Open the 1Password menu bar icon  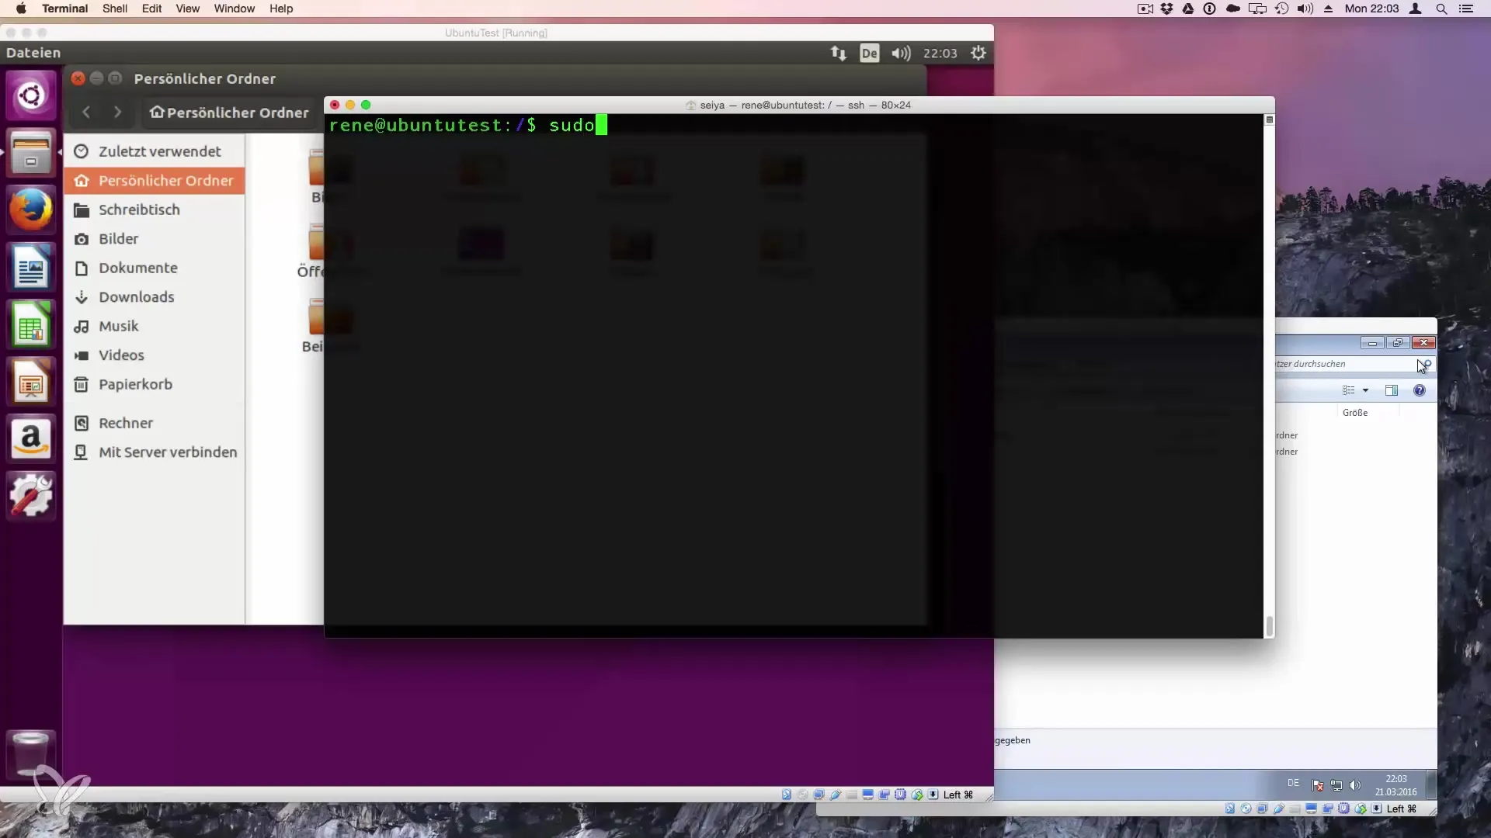pyautogui.click(x=1209, y=9)
